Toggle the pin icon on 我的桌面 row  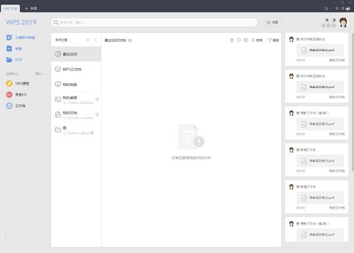pos(97,99)
